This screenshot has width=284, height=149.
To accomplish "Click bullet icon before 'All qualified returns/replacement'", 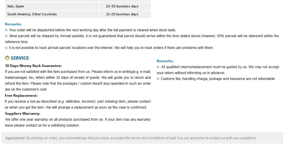I will click(158, 67).
